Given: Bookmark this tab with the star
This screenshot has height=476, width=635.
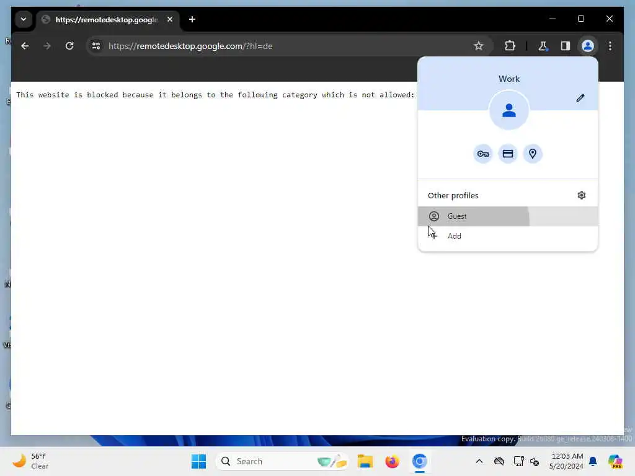Looking at the screenshot, I should click(478, 46).
